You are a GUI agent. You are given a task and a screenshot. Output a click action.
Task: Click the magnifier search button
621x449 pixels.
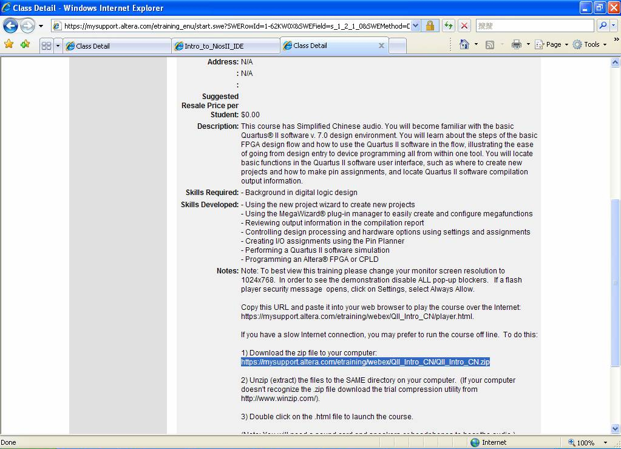pos(602,26)
